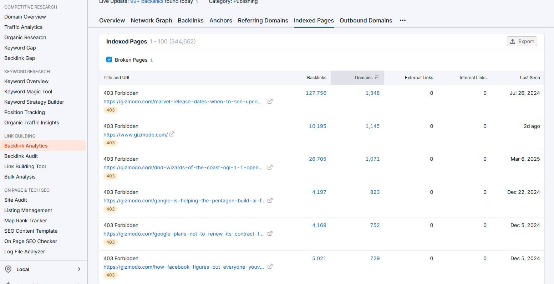This screenshot has width=554, height=284.
Task: Click the Export button
Action: tap(522, 41)
